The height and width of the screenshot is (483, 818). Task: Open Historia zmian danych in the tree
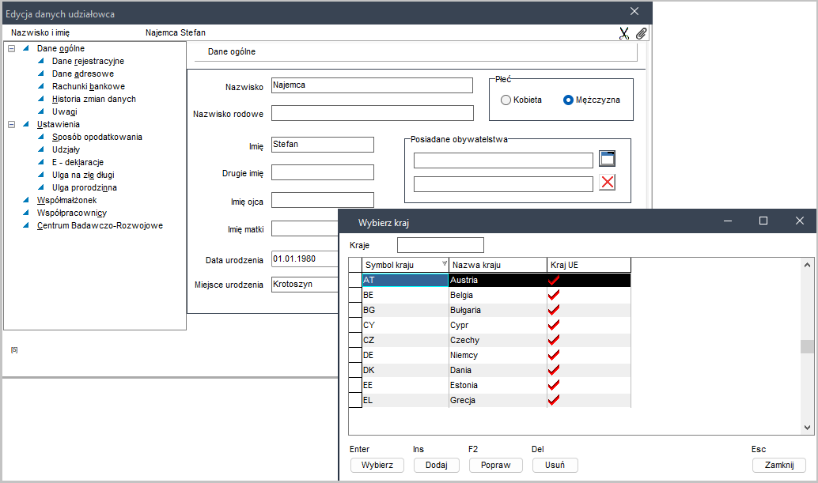(x=94, y=99)
